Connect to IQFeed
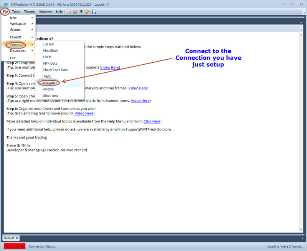Image resolution: width=307 pixels, height=251 pixels. tap(60, 44)
